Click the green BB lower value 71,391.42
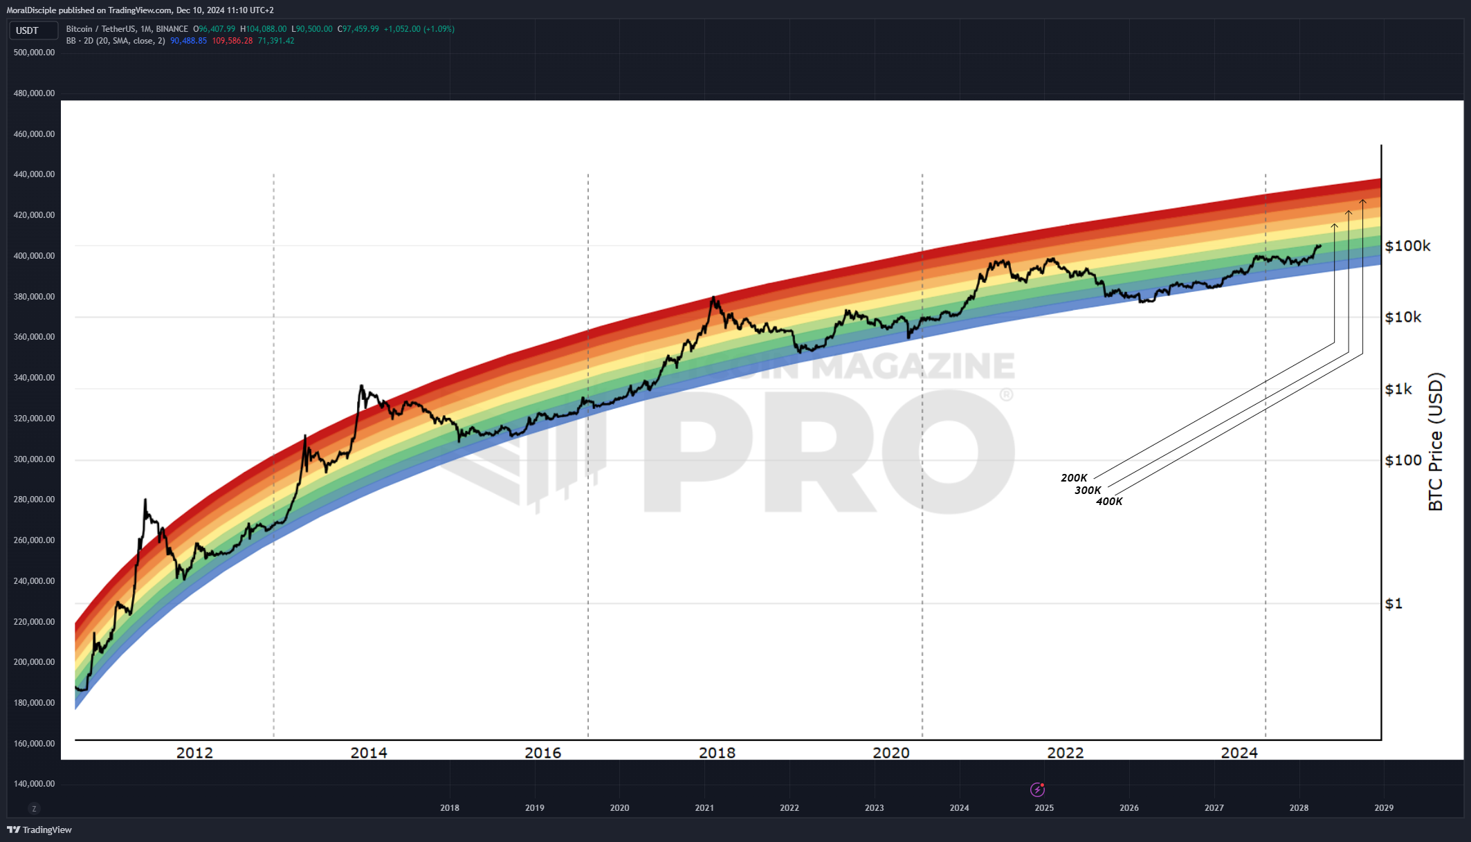 (x=276, y=41)
